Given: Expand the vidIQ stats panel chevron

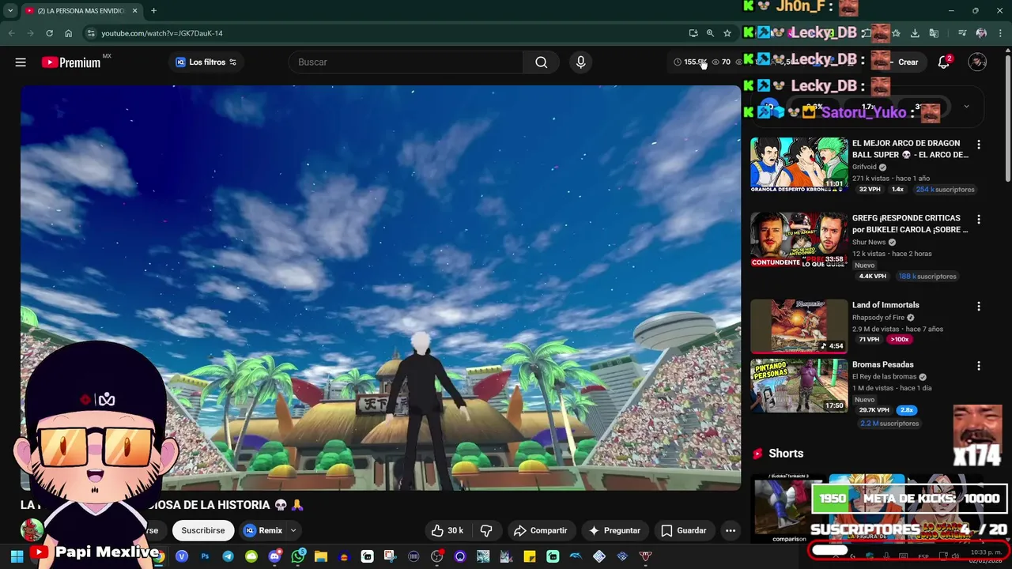Looking at the screenshot, I should point(966,106).
